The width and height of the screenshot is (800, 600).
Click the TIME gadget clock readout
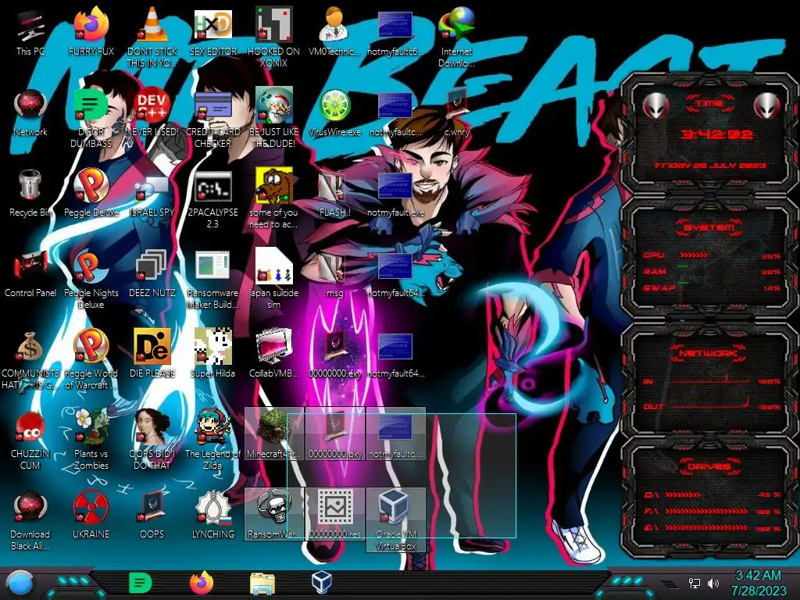(x=716, y=134)
